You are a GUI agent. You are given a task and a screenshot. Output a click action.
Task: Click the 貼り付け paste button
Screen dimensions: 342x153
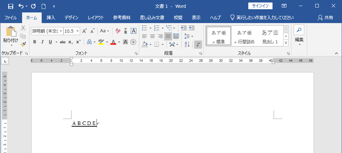11,36
